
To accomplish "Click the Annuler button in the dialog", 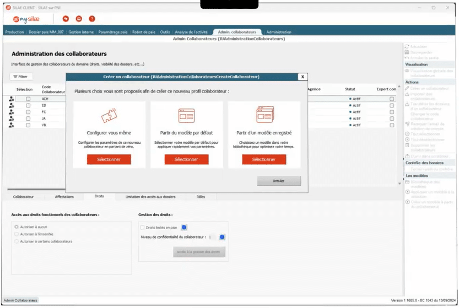I will pyautogui.click(x=279, y=181).
